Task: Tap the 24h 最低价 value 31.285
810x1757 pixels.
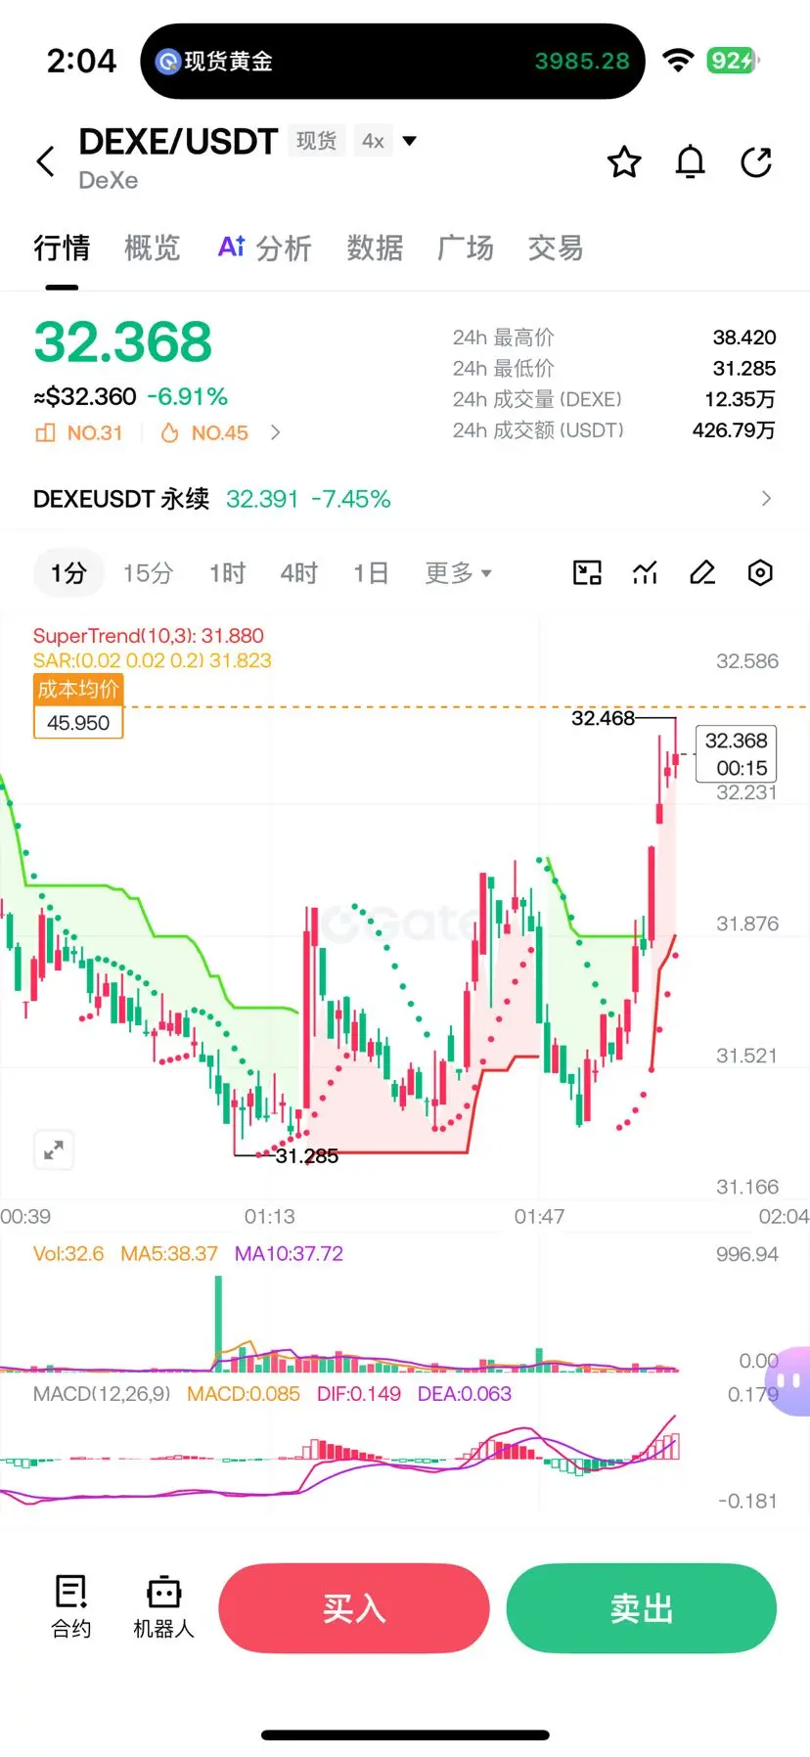Action: (744, 369)
